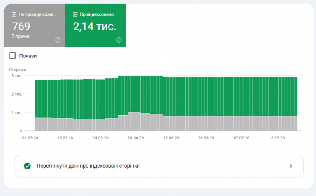The width and height of the screenshot is (316, 196).
Task: Click the 3 тис. axis label
Action: [17, 76]
